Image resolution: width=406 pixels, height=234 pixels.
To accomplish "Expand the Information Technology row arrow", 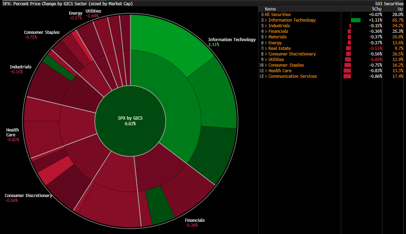I will (266, 20).
